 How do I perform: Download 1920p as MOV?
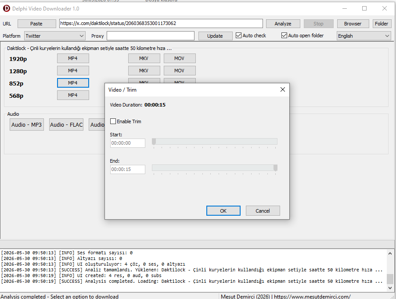(180, 58)
